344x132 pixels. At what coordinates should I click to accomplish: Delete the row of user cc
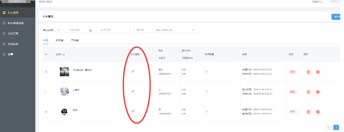coord(308,92)
